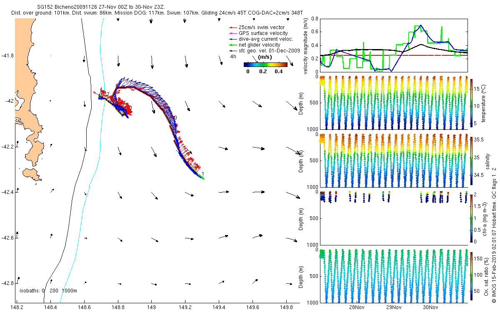This screenshot has width=500, height=312.
Task: Click the black sfc geo. vel. legend arrow
Action: 232,51
